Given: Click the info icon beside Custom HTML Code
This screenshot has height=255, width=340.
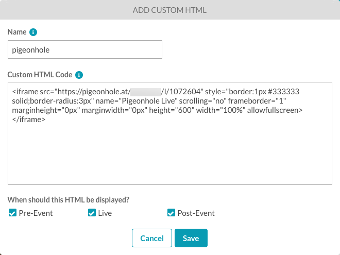Looking at the screenshot, I should tap(79, 75).
